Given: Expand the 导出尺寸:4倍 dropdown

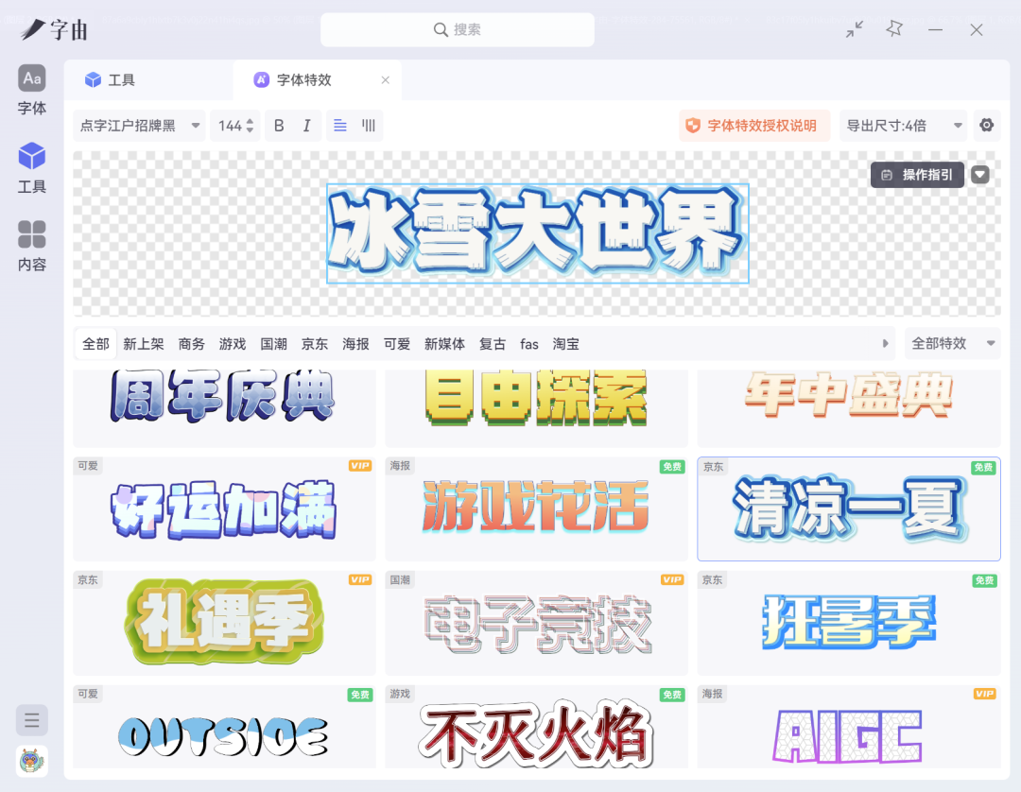Looking at the screenshot, I should click(x=905, y=126).
